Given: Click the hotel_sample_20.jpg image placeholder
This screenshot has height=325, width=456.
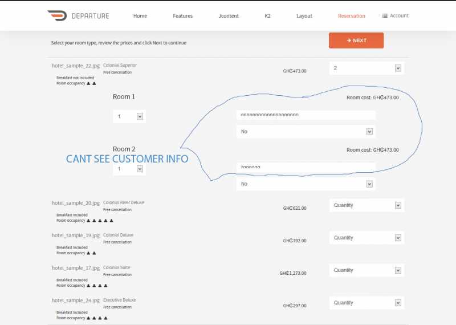Looking at the screenshot, I should point(76,203).
